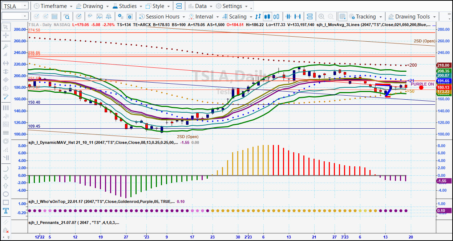Click the 109.45 blue line label
Screen dimensions: 453x241
(34, 126)
